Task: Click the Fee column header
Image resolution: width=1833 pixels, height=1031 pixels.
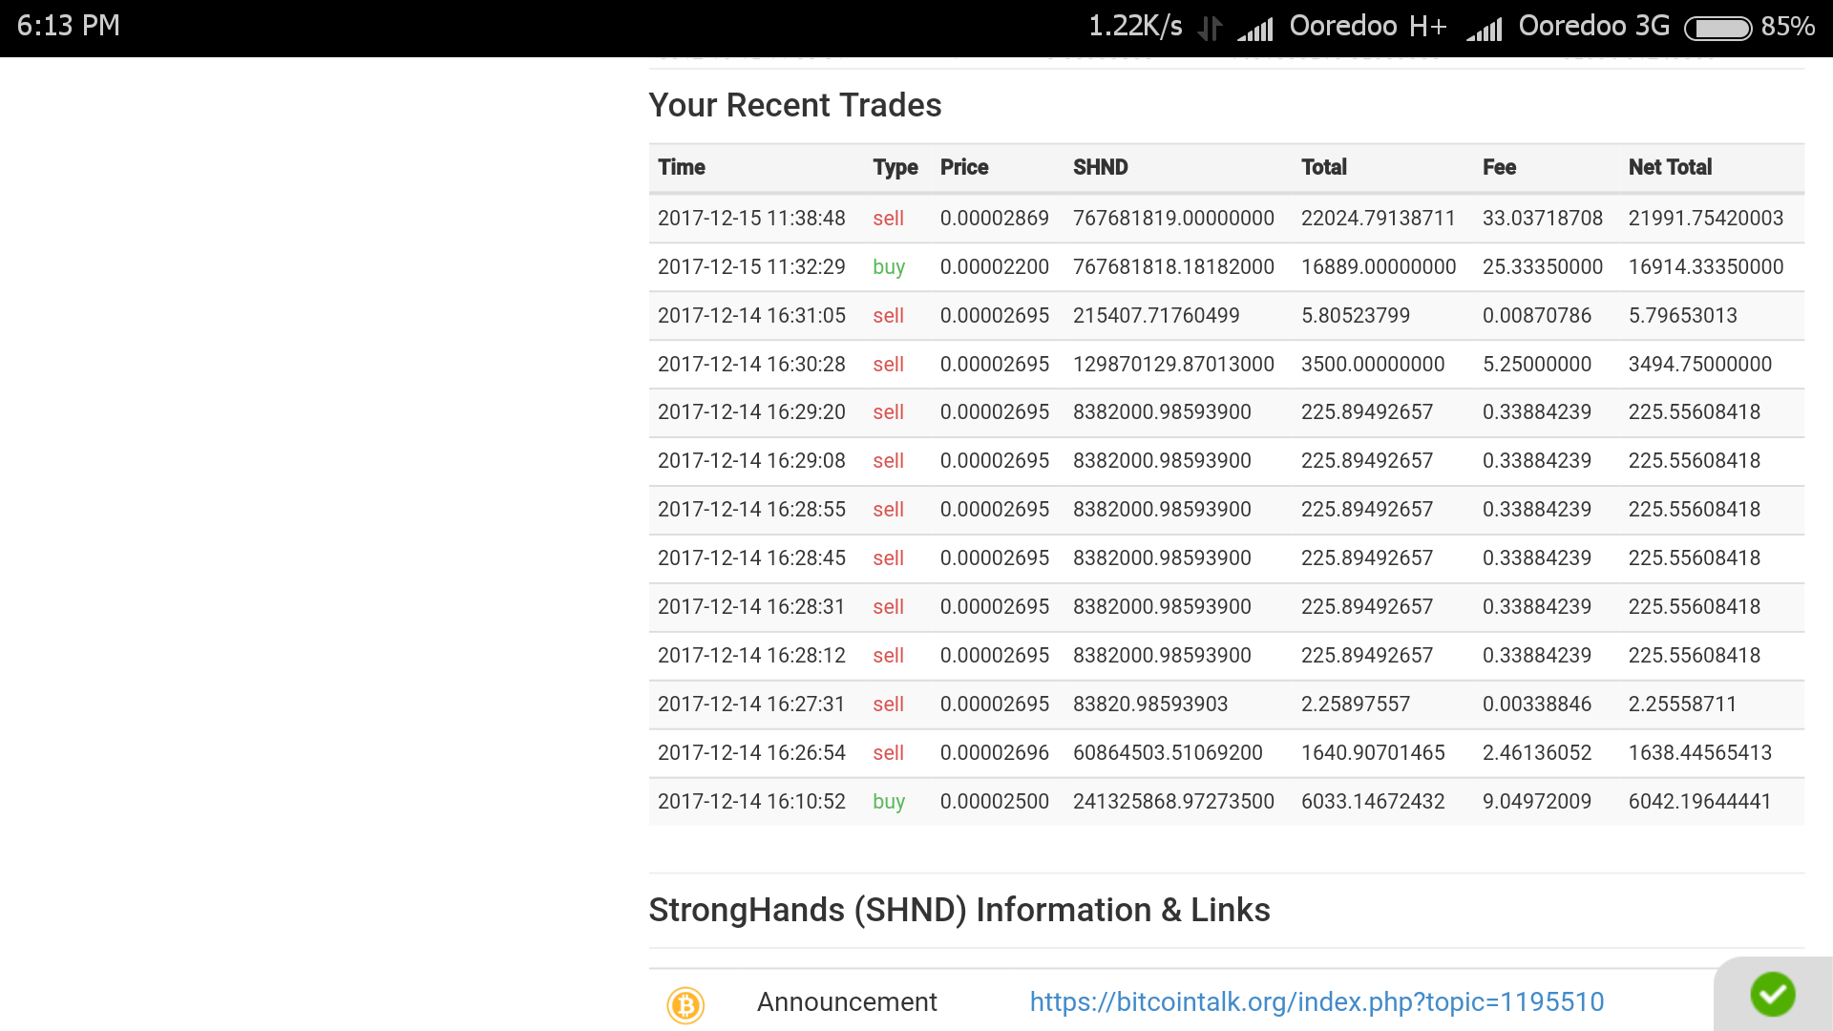Action: coord(1499,167)
